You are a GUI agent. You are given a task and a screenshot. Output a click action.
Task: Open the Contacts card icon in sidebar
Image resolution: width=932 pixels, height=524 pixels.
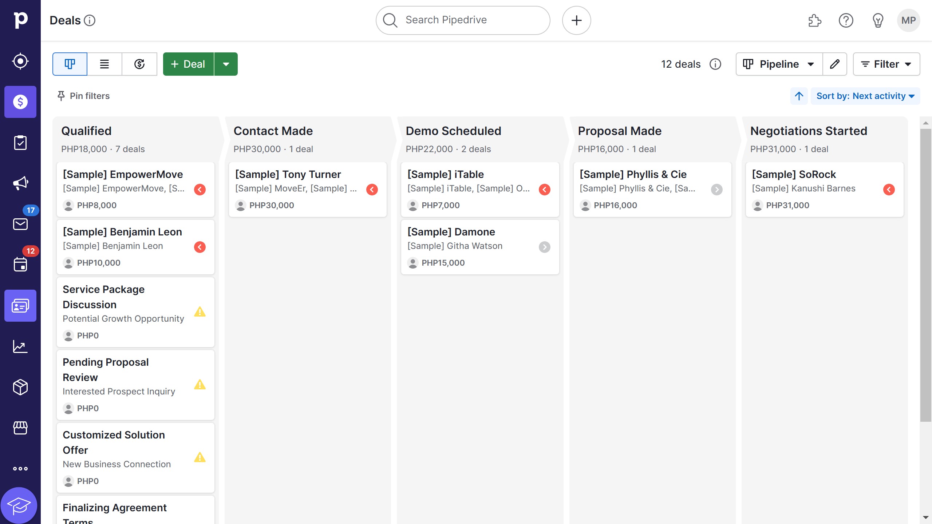[x=20, y=306]
